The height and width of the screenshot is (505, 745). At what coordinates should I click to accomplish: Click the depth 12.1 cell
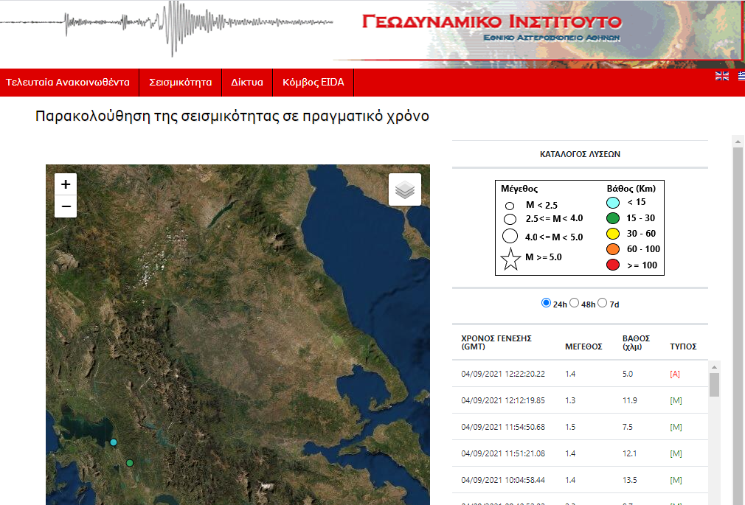(x=629, y=453)
